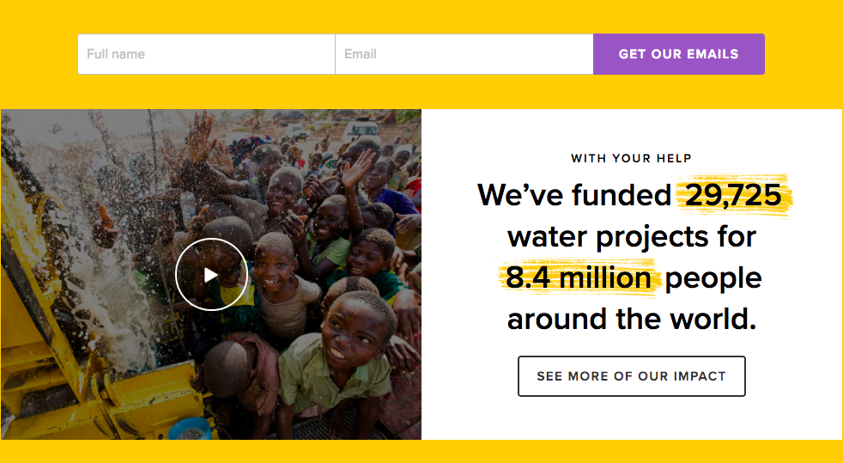The height and width of the screenshot is (463, 843).
Task: Click the blue bucket at the photo's bottom
Action: pyautogui.click(x=190, y=429)
